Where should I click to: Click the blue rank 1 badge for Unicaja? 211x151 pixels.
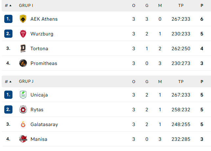point(8,95)
